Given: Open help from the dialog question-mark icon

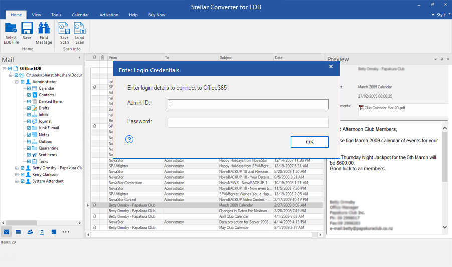Looking at the screenshot, I should (x=129, y=139).
